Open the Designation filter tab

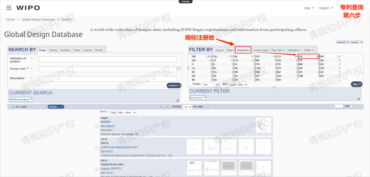pyautogui.click(x=243, y=50)
